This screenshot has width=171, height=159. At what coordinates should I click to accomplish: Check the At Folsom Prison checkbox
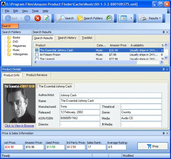[37, 54]
